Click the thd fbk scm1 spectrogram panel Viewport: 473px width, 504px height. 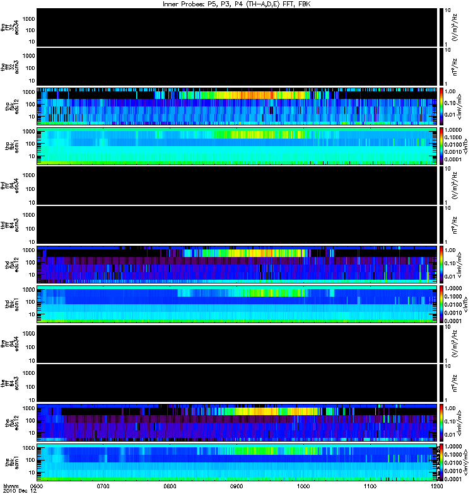coord(237,304)
